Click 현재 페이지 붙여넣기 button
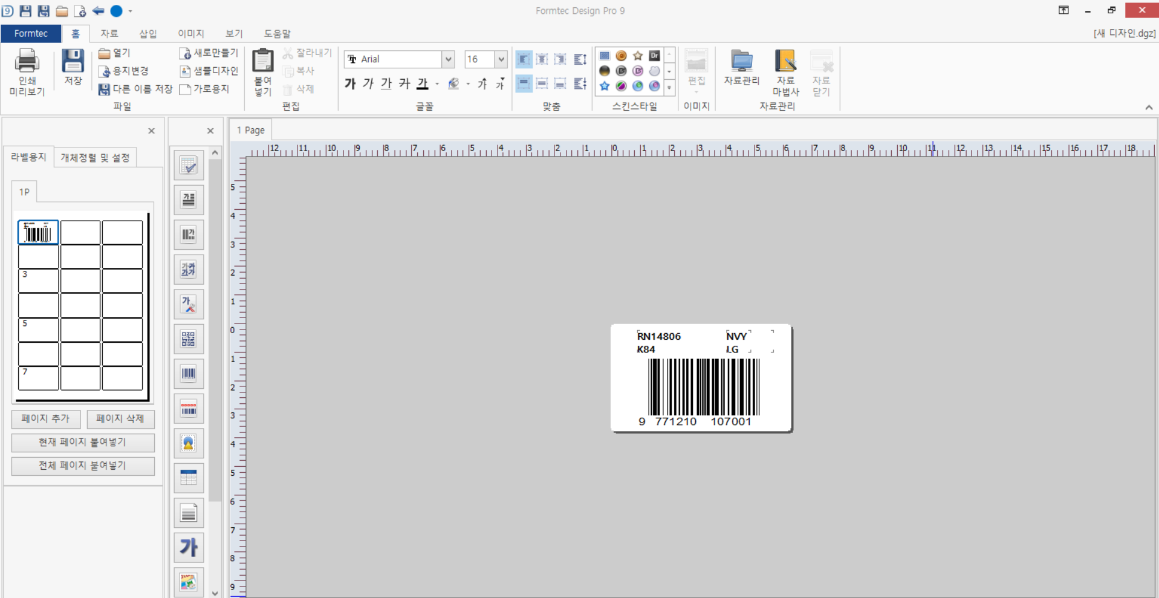 coord(83,443)
